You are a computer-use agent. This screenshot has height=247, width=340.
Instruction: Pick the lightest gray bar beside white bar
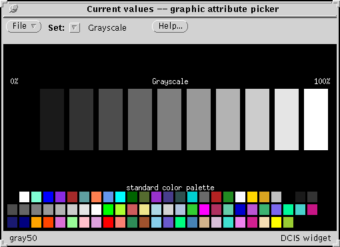(x=287, y=119)
